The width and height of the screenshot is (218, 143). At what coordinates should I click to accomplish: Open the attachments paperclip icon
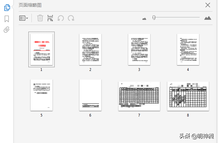(6, 30)
